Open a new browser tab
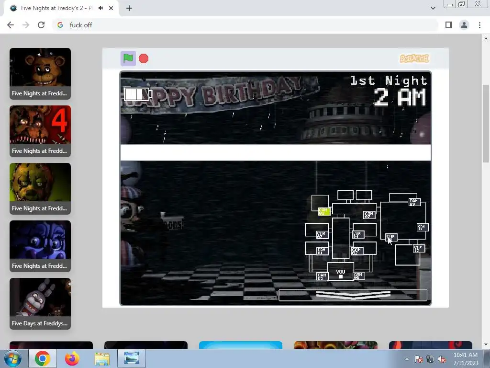This screenshot has height=368, width=490. [129, 8]
